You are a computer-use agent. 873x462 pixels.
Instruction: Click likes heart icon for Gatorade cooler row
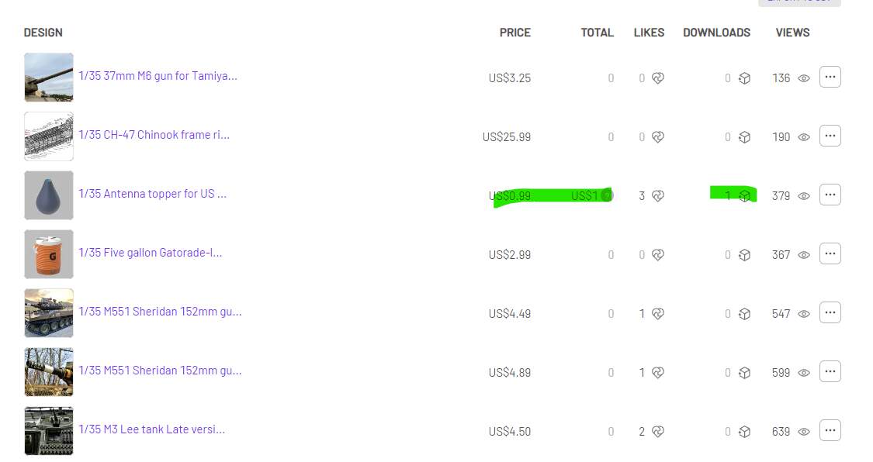(657, 255)
